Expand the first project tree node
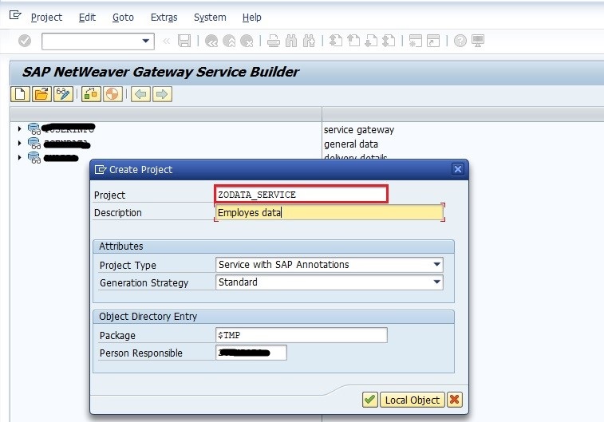This screenshot has height=422, width=604. (x=19, y=128)
